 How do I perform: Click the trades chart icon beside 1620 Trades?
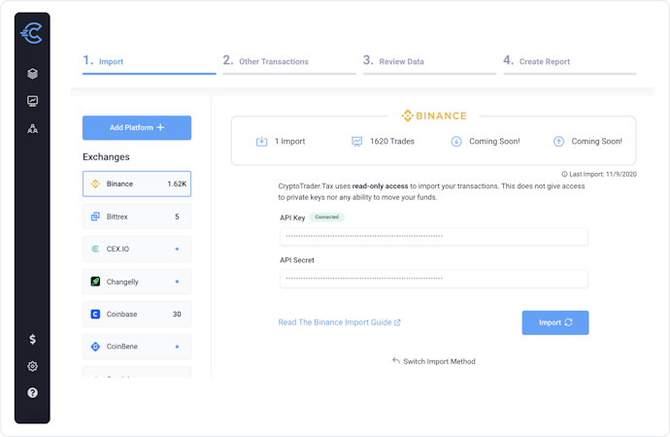pyautogui.click(x=356, y=142)
